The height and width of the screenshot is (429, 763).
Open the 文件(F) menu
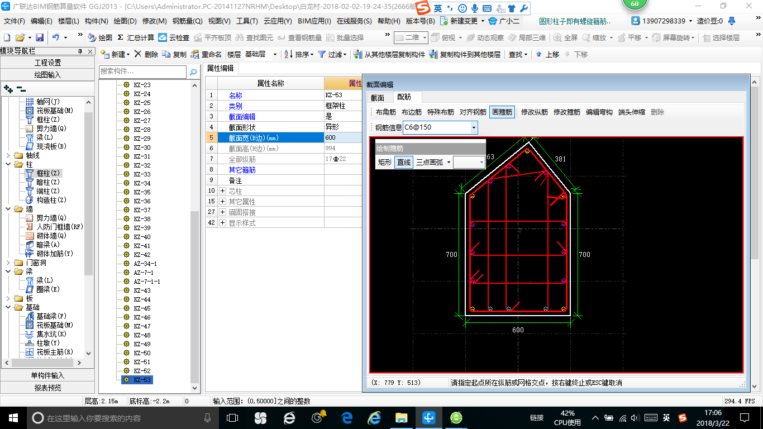15,21
